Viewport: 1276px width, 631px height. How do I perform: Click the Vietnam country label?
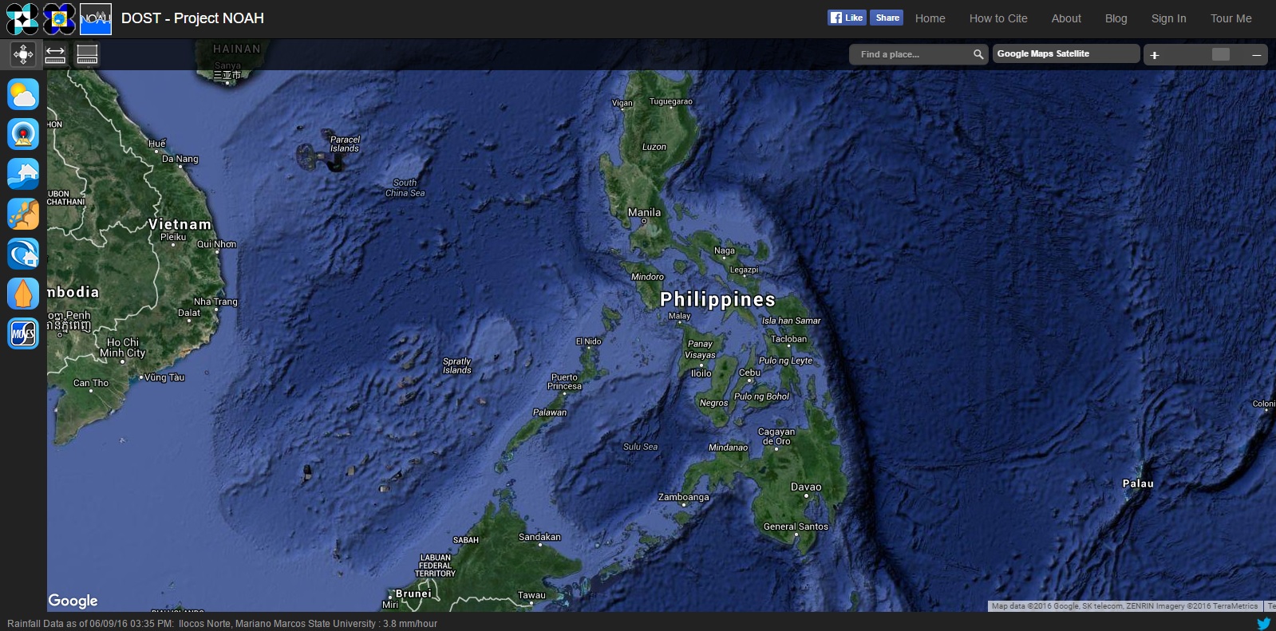pos(180,224)
